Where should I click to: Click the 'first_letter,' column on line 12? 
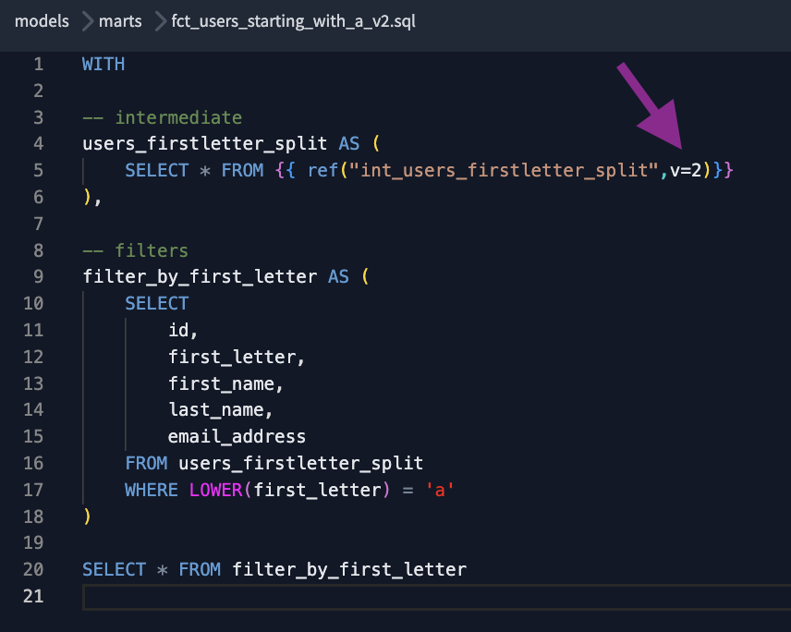point(237,357)
